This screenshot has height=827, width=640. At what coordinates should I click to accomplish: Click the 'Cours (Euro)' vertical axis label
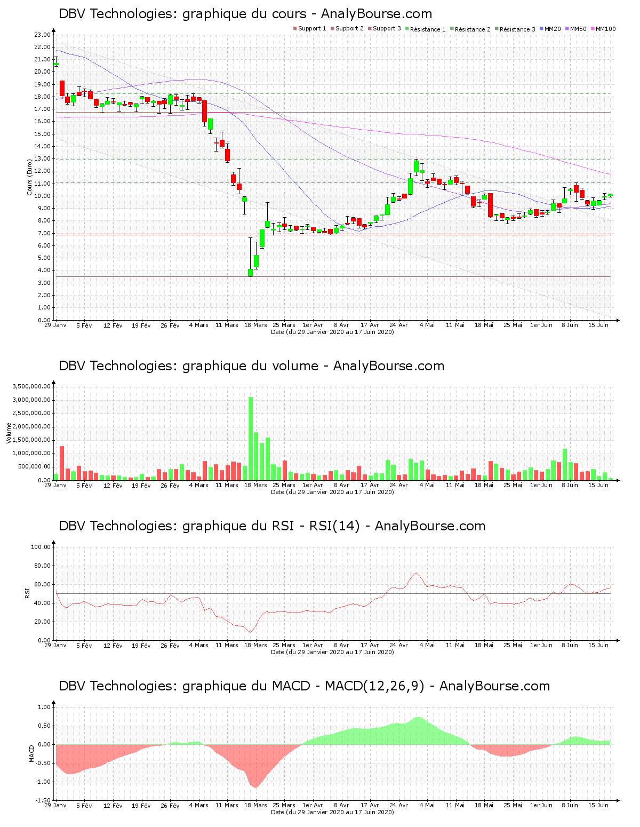(x=30, y=177)
